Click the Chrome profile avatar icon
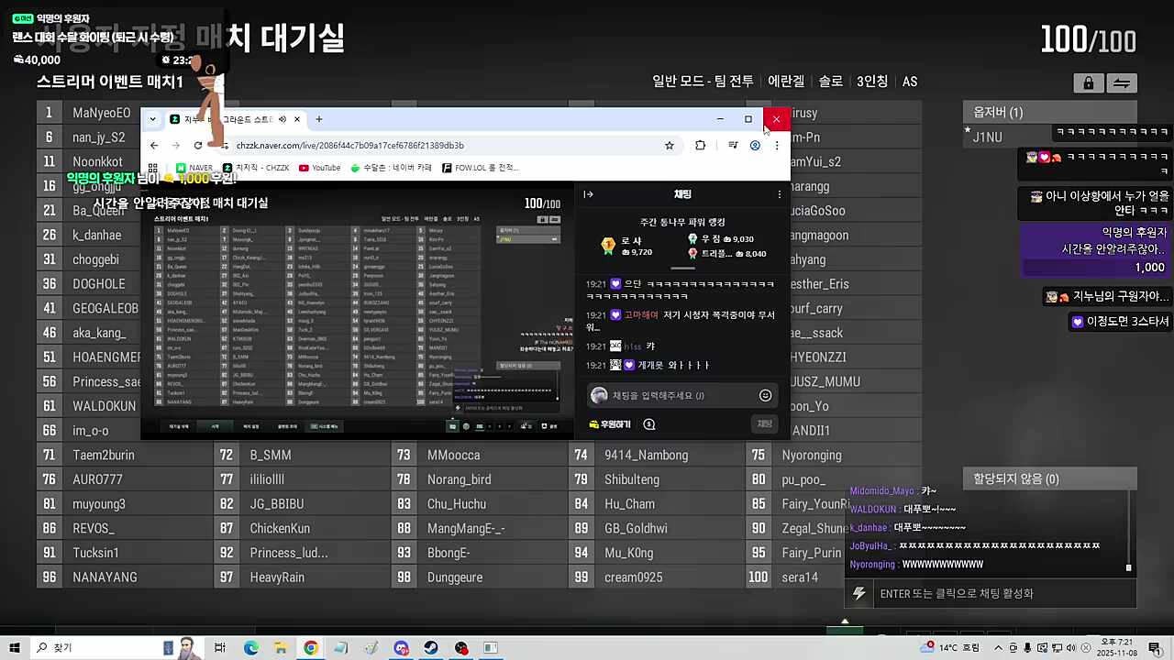Screen dimensions: 1174x660 coord(755,145)
